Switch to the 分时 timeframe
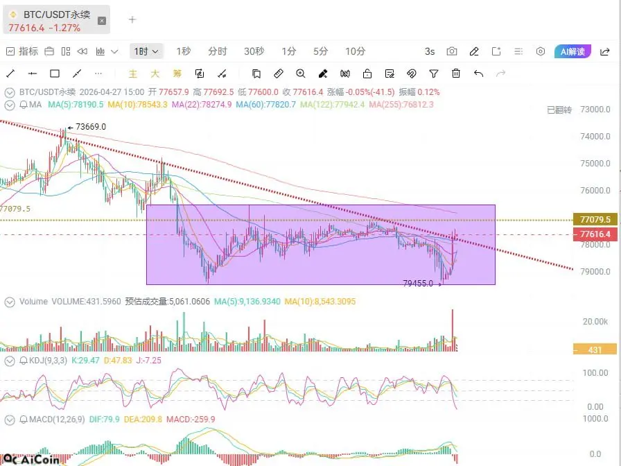 coord(218,51)
